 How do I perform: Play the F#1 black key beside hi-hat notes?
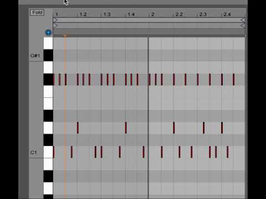[x=48, y=80]
